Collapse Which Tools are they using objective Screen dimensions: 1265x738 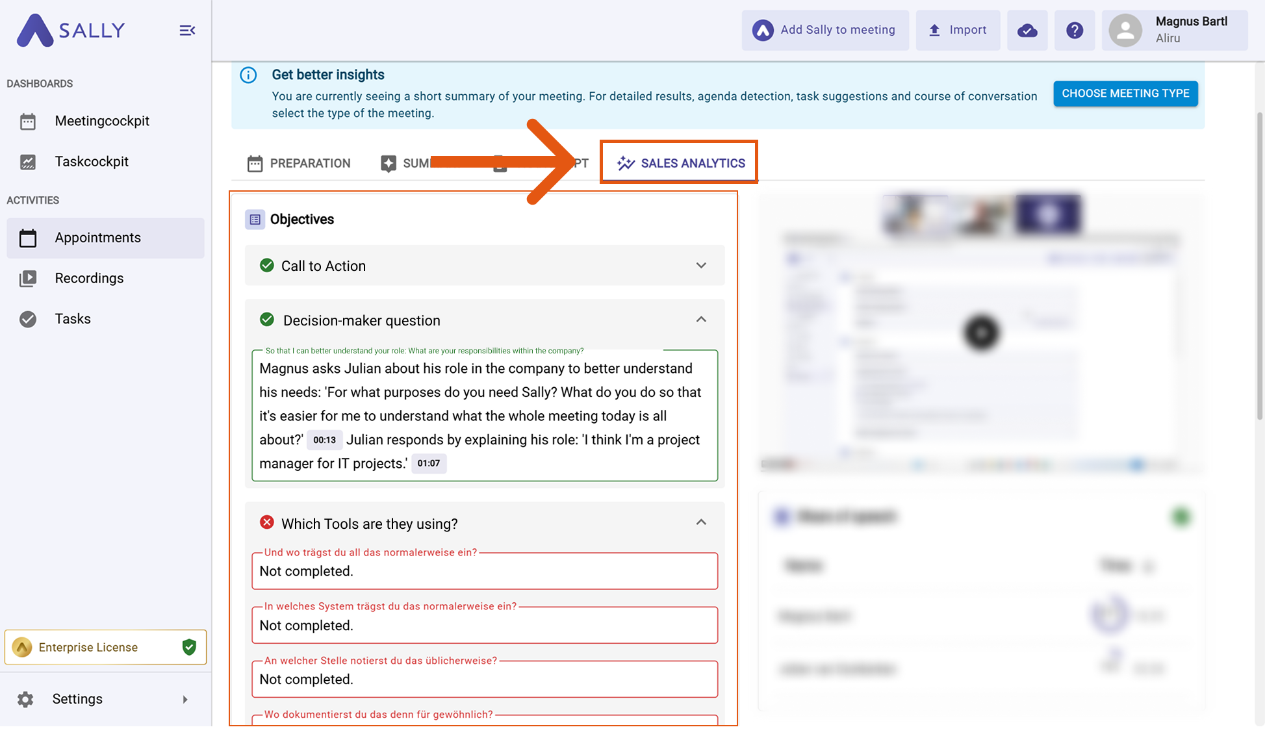[701, 522]
